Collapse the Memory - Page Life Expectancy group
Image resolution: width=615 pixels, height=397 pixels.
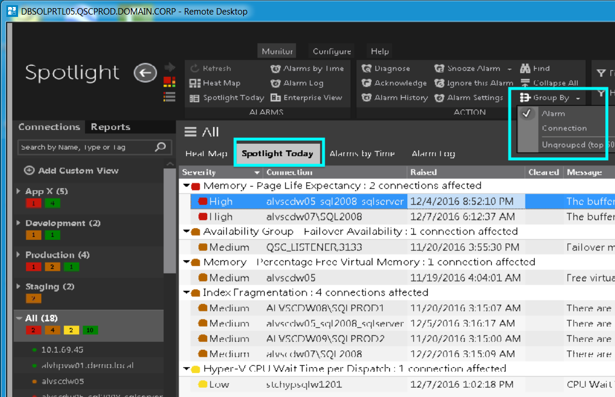pos(187,186)
